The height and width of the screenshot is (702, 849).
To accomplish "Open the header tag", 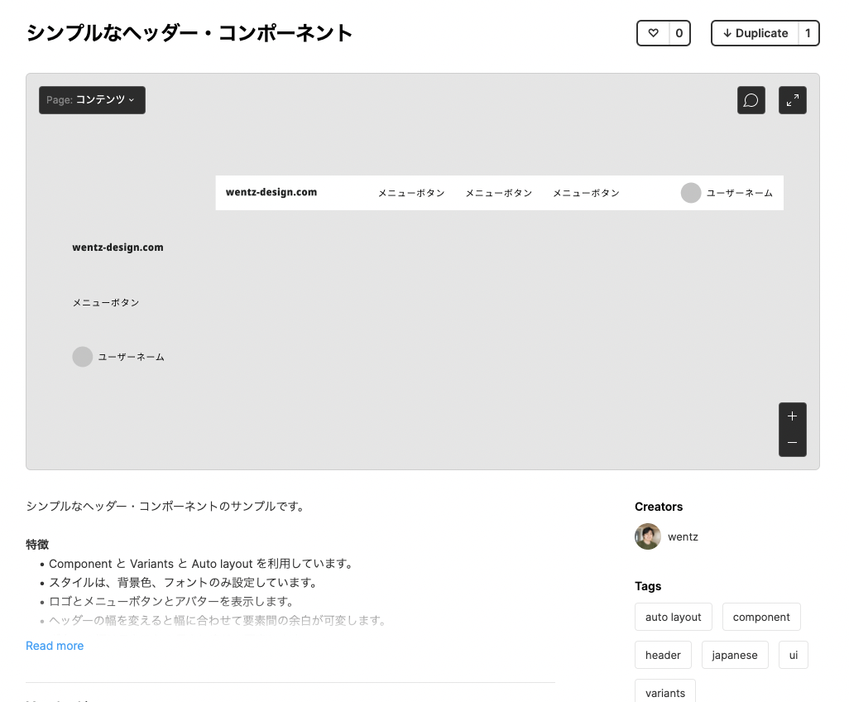I will [x=663, y=654].
